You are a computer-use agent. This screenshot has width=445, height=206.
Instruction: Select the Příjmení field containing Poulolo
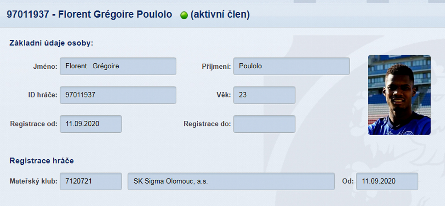[291, 66]
